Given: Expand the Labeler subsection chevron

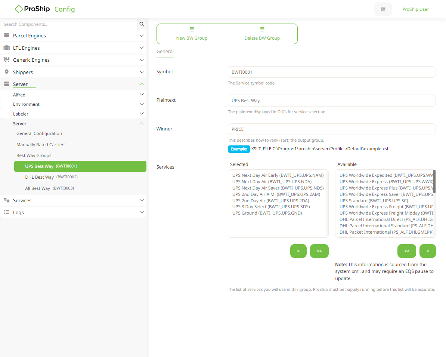Looking at the screenshot, I should 142,114.
